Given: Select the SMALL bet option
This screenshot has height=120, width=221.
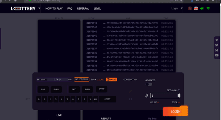Looking at the screenshot, I should pyautogui.click(x=56, y=89).
